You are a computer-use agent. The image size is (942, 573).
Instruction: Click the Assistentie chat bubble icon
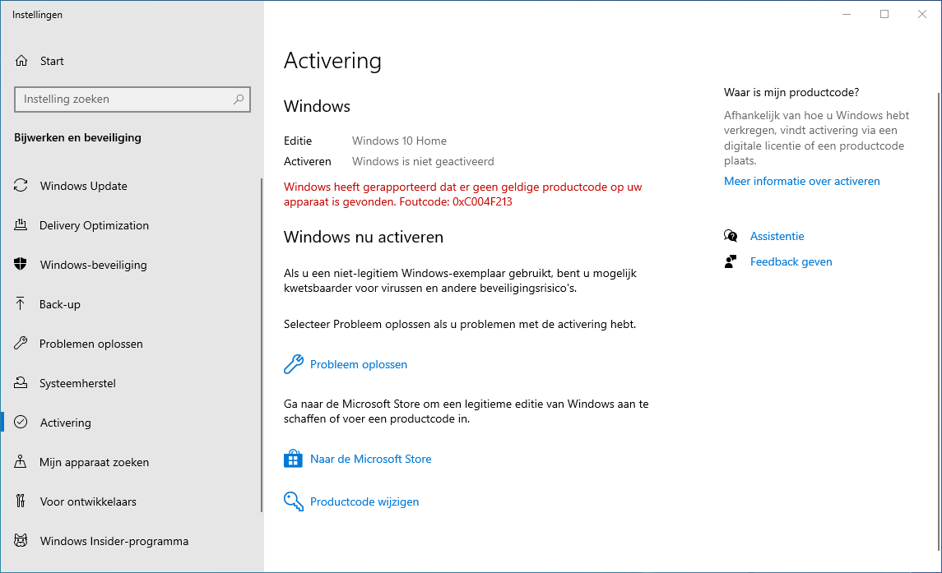pos(731,236)
